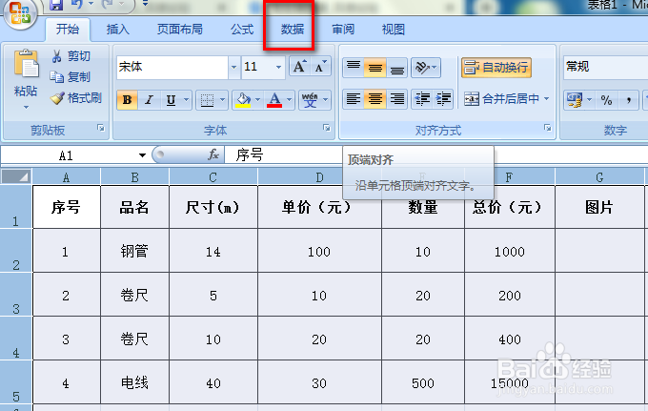Select column C header
This screenshot has width=648, height=411.
pos(213,177)
